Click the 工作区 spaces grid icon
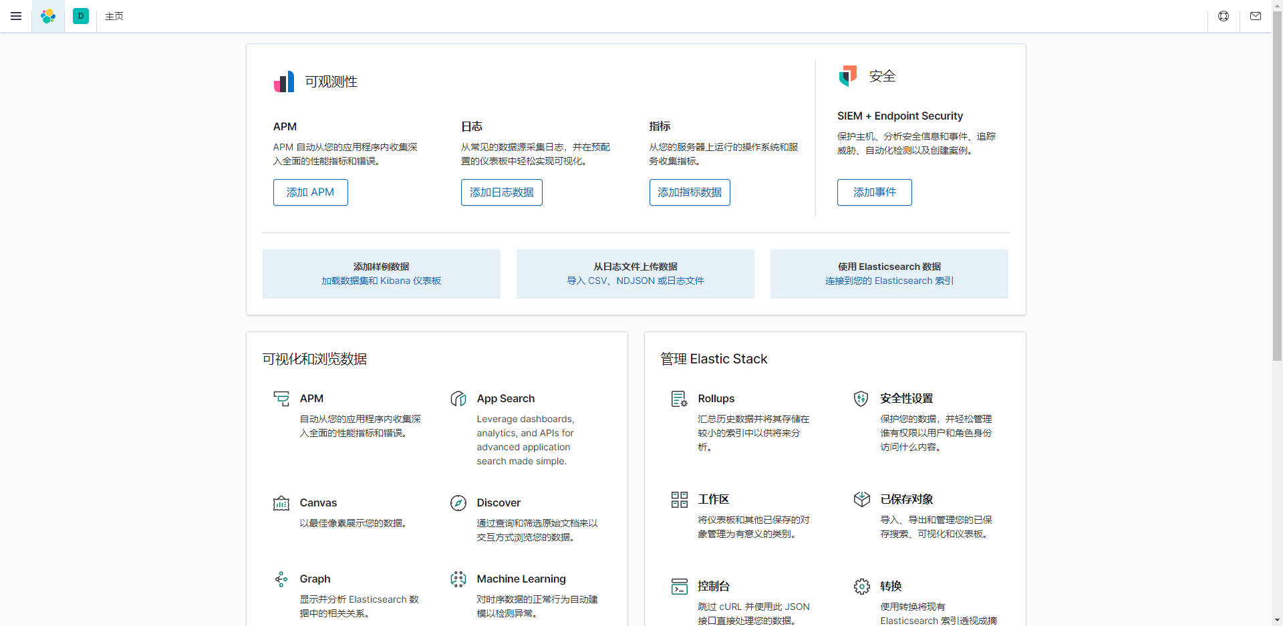The image size is (1283, 626). (680, 500)
